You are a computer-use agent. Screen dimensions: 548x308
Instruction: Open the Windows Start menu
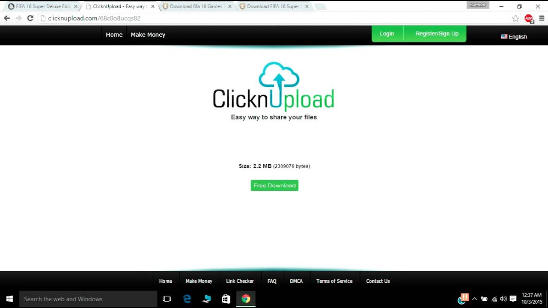(x=9, y=299)
